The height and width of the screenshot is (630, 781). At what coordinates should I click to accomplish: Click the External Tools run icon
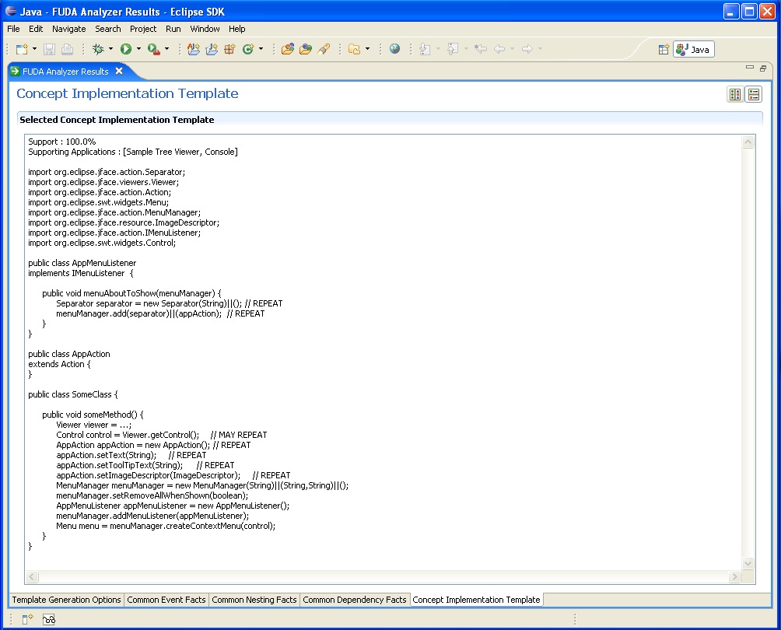pyautogui.click(x=154, y=49)
